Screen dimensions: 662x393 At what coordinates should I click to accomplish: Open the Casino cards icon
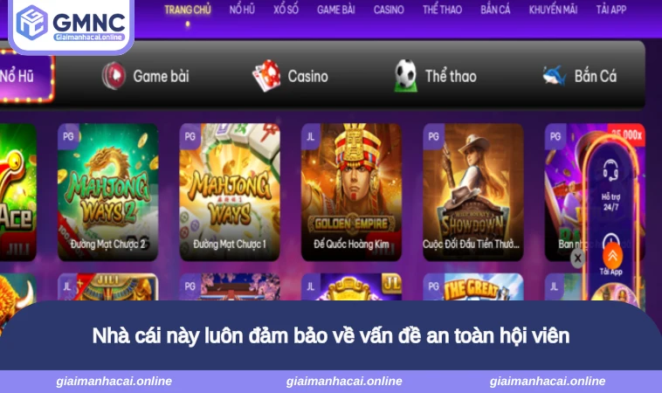tap(266, 76)
